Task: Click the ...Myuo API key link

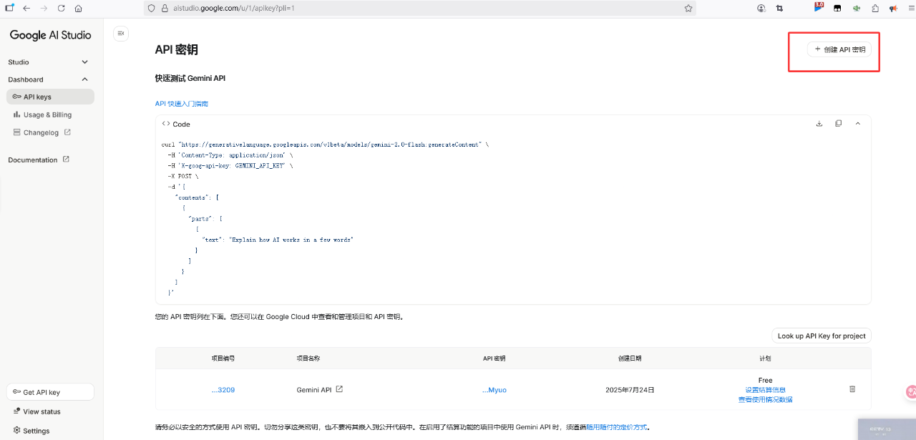Action: tap(494, 390)
